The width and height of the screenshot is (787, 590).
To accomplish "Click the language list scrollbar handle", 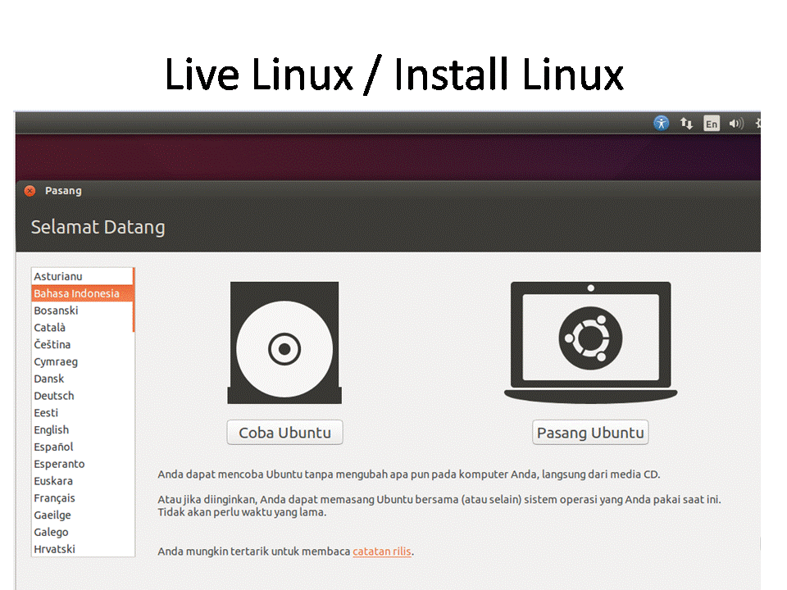I will click(x=134, y=300).
